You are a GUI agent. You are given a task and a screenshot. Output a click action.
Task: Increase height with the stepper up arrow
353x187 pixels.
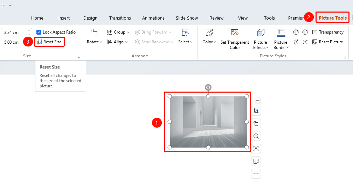point(29,30)
